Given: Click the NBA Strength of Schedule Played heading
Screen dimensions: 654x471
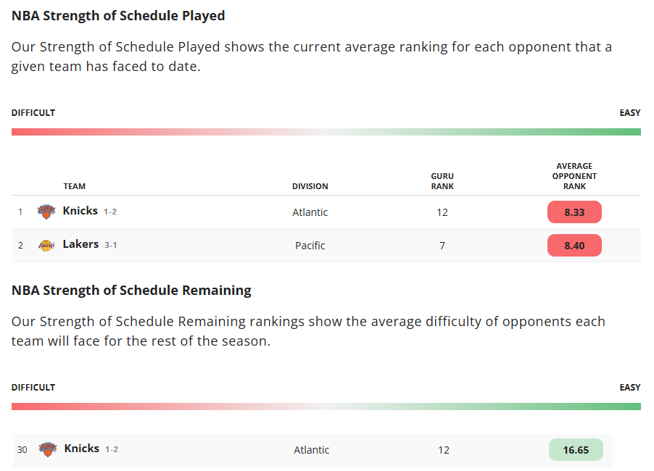Looking at the screenshot, I should 118,16.
